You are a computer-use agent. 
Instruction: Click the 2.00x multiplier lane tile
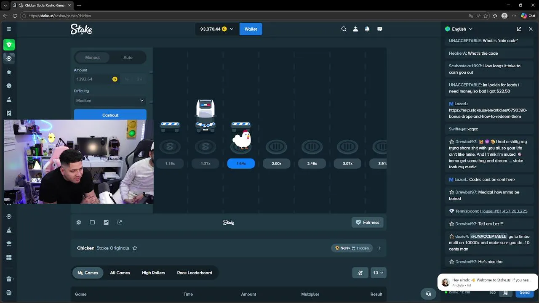276,163
